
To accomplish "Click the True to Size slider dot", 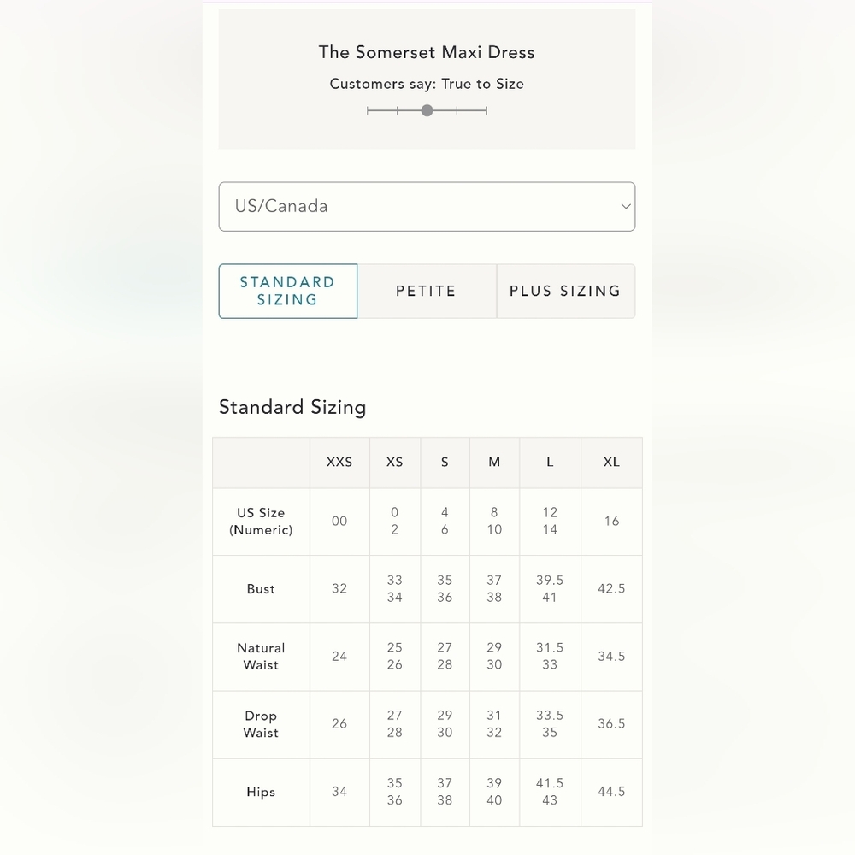I will [x=427, y=110].
